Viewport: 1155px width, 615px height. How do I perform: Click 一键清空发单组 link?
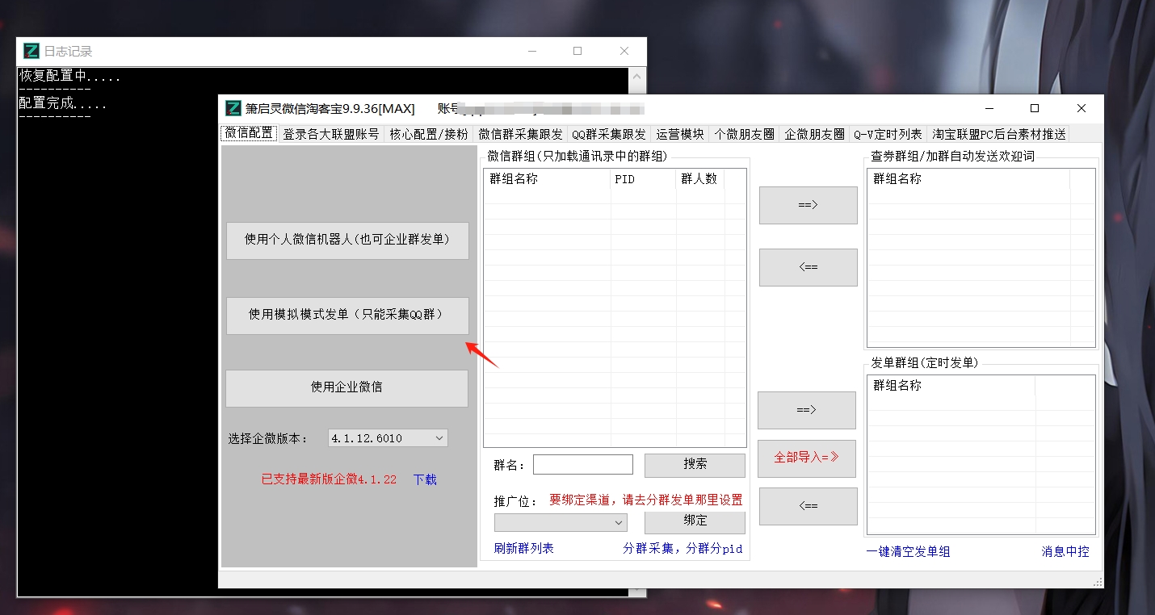[x=908, y=552]
